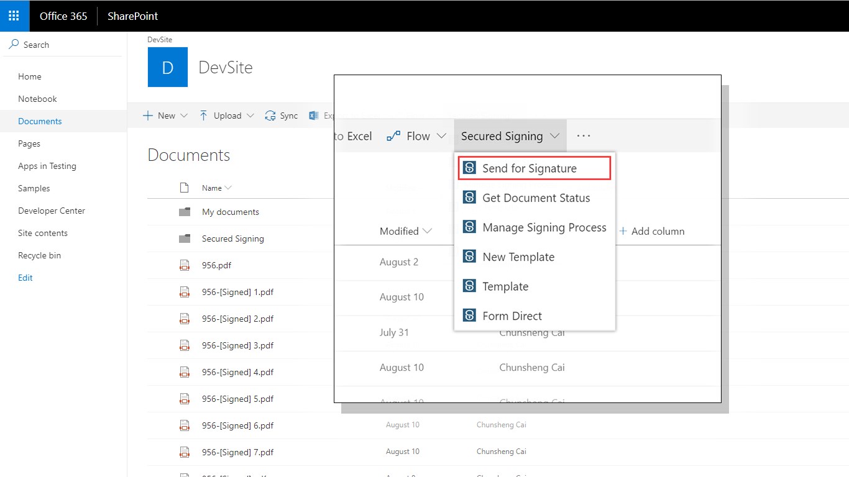The image size is (849, 477).
Task: Sort by the Name column header
Action: point(216,188)
